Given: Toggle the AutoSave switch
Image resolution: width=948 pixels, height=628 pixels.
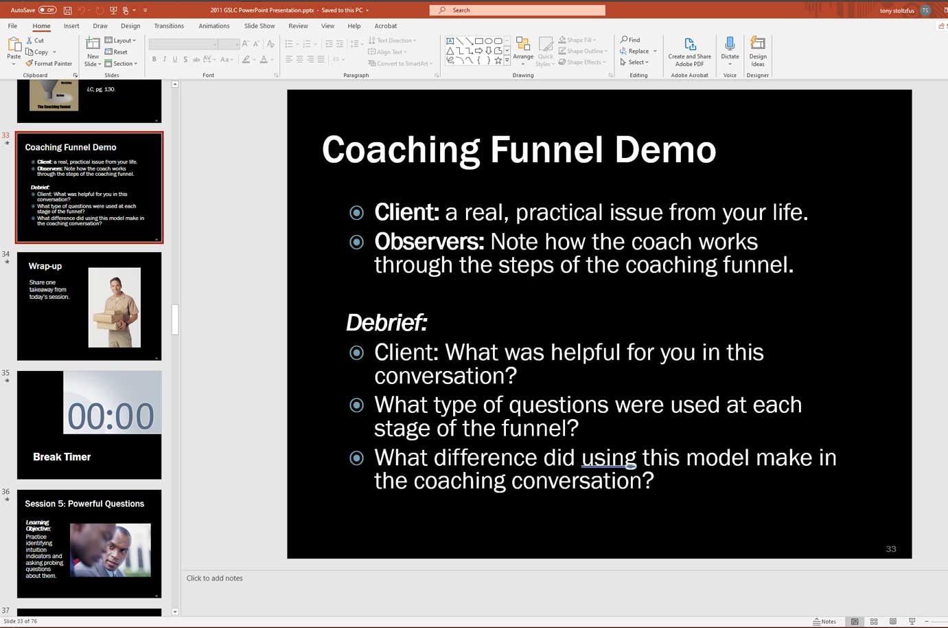Looking at the screenshot, I should click(x=47, y=10).
